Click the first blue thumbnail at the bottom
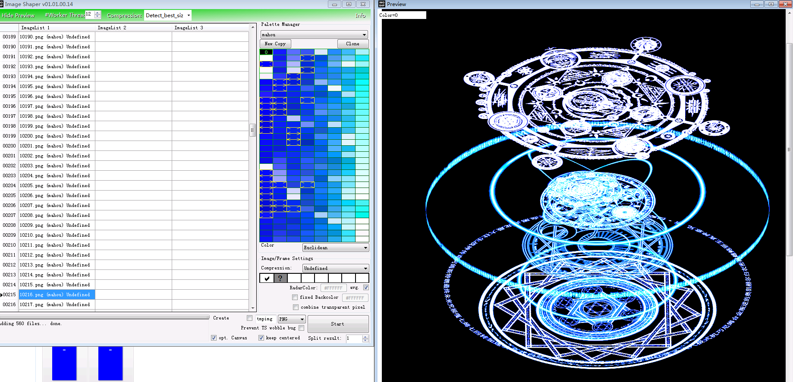The image size is (793, 382). 64,363
